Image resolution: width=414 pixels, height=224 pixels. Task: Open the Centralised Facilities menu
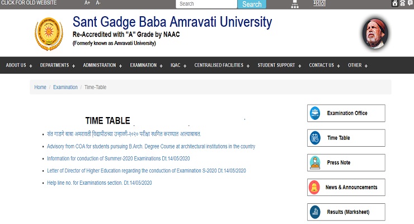219,66
